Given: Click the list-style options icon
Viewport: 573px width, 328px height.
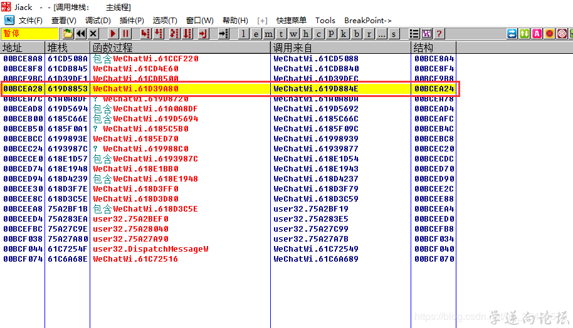Looking at the screenshot, I should (x=414, y=34).
